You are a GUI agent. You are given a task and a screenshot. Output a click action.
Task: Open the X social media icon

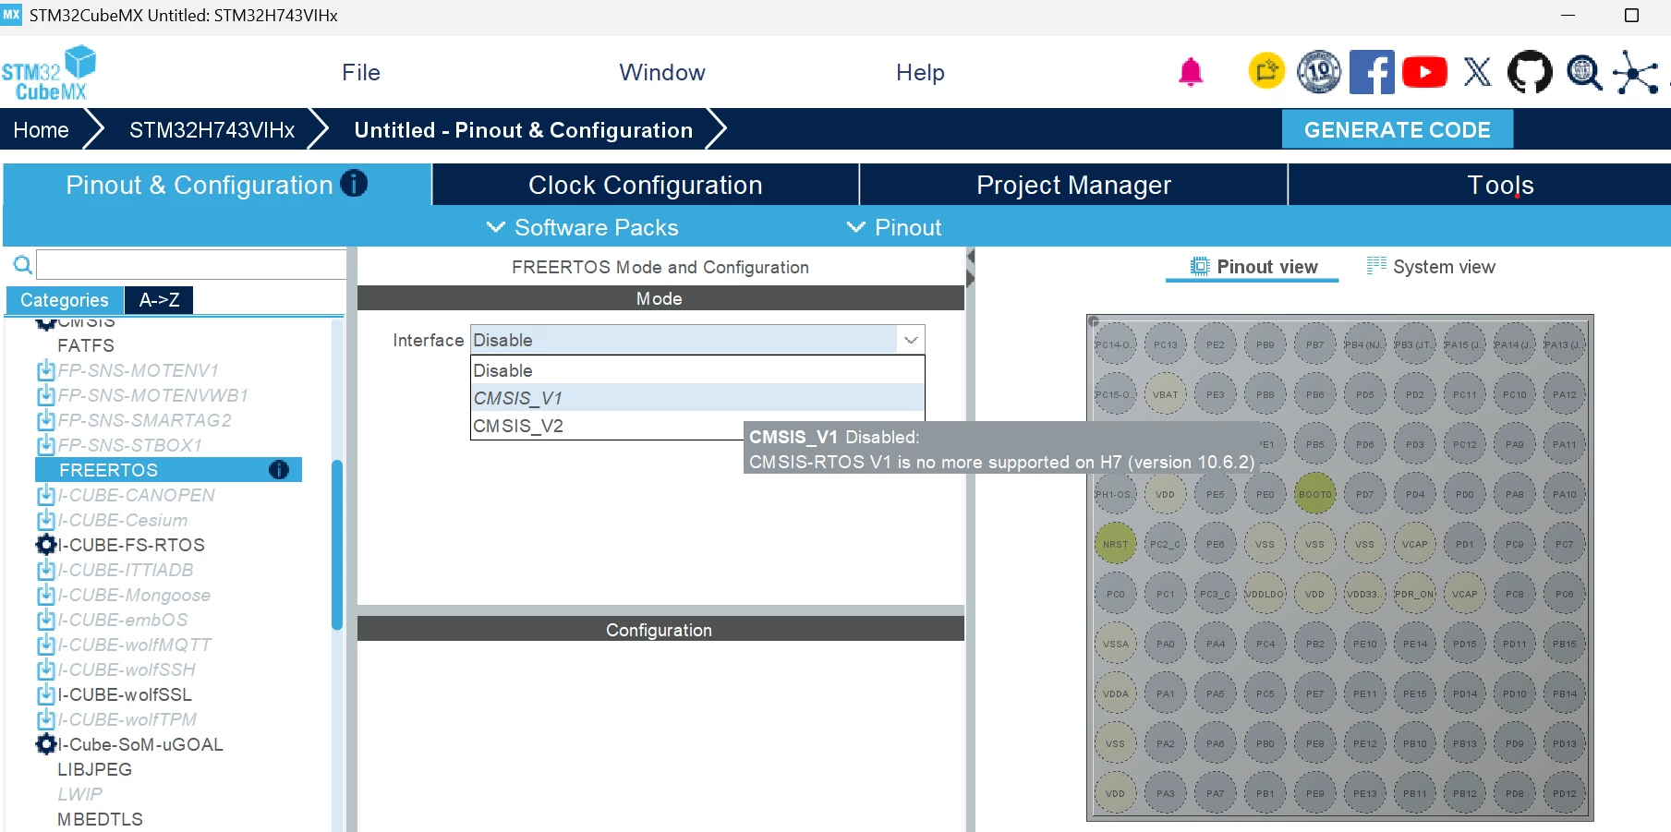[1477, 72]
